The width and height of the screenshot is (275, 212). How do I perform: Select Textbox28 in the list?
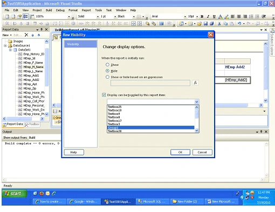point(150,131)
